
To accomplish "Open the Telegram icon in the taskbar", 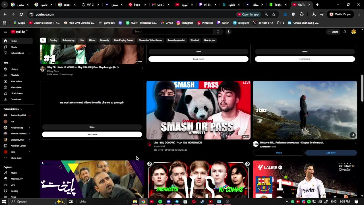I will 177,202.
